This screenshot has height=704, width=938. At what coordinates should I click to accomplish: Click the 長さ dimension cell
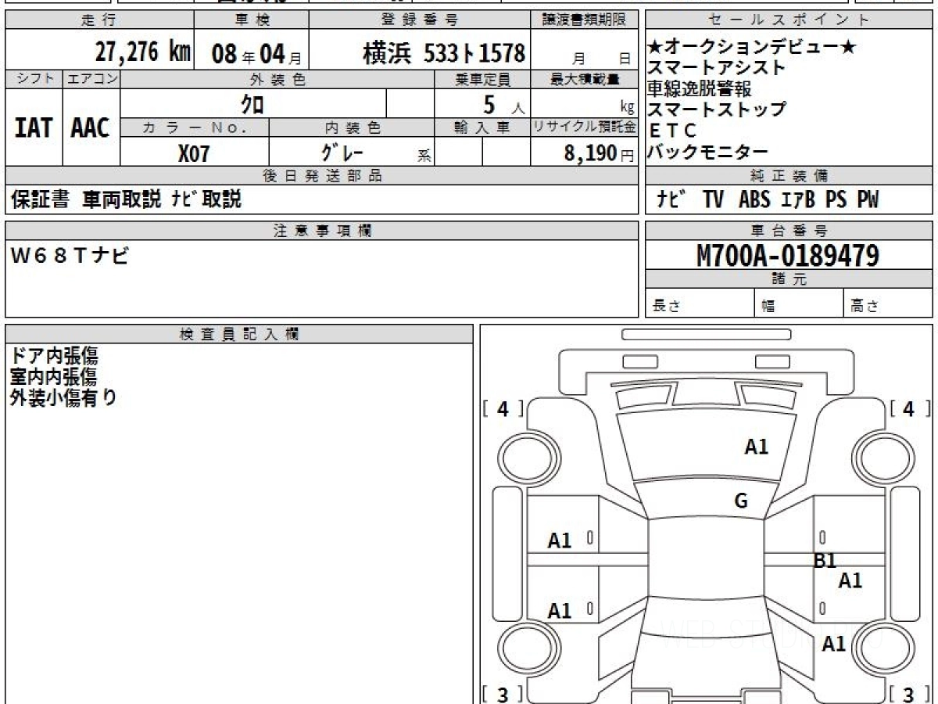700,304
